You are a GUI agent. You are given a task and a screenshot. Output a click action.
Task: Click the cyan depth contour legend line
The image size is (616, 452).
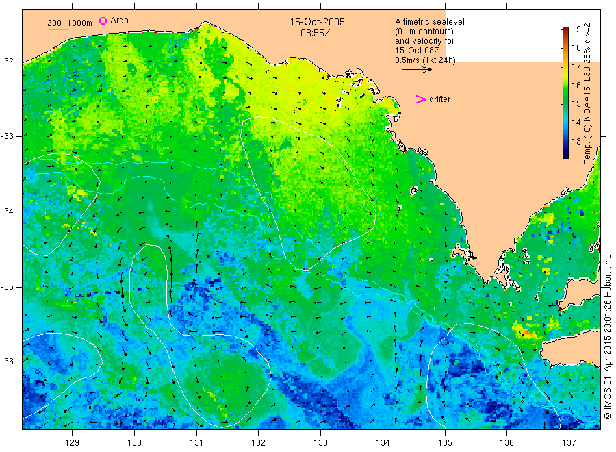tap(57, 29)
